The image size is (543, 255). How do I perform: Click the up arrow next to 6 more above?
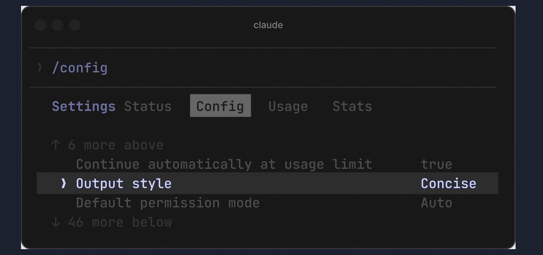(x=55, y=145)
